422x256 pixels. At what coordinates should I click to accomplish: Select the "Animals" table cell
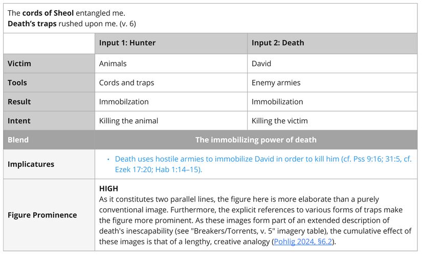(113, 63)
